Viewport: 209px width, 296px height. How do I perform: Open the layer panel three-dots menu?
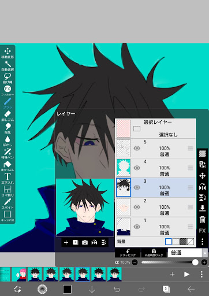(202, 242)
